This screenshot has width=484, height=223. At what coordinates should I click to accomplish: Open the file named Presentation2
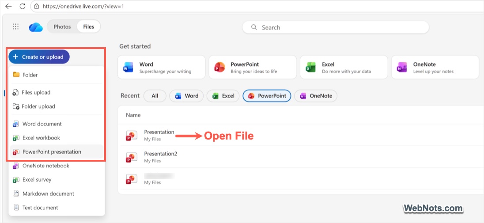coord(160,154)
